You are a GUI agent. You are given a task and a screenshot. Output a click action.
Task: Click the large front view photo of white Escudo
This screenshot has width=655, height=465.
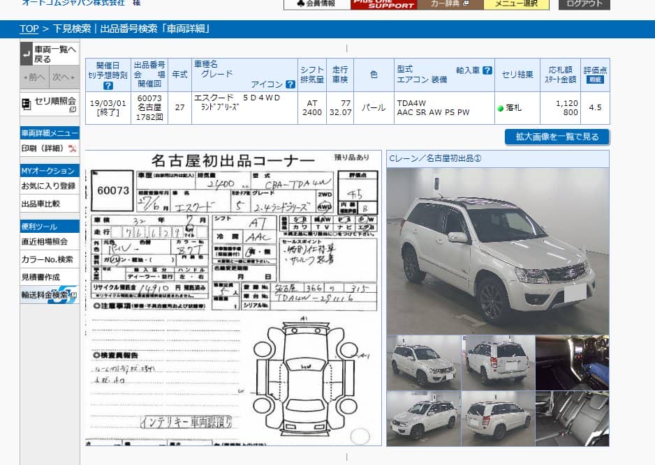click(x=497, y=251)
